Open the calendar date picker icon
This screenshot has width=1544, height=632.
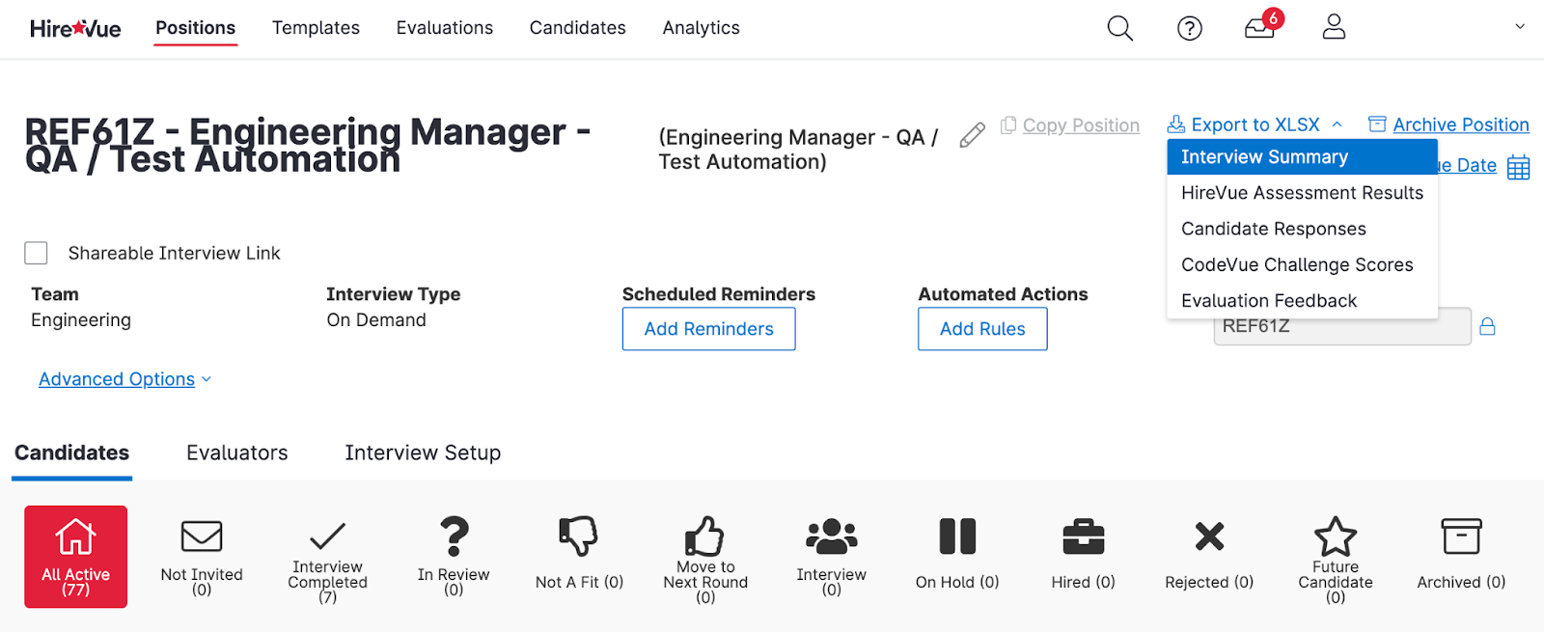(1518, 167)
